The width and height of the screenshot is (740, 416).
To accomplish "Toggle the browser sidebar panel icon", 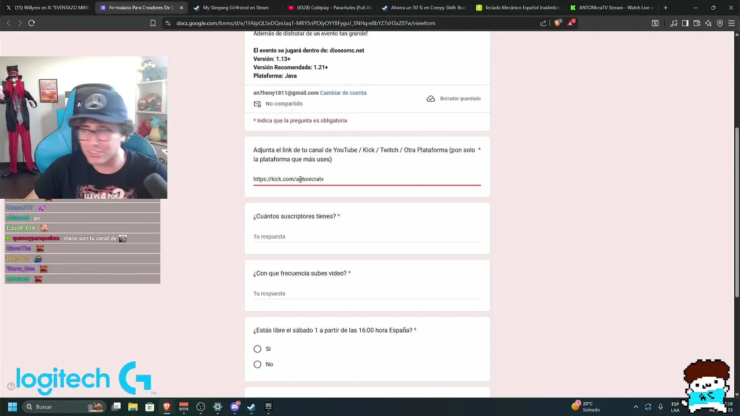I will [x=685, y=23].
